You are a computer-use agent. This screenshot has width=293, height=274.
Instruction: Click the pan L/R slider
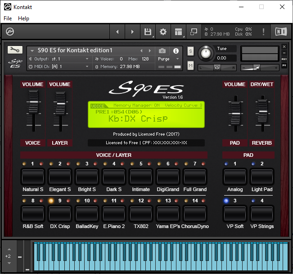tap(217, 68)
